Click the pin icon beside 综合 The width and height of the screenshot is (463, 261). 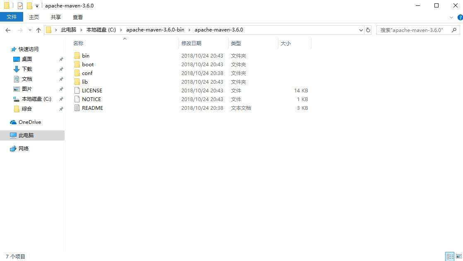point(61,109)
